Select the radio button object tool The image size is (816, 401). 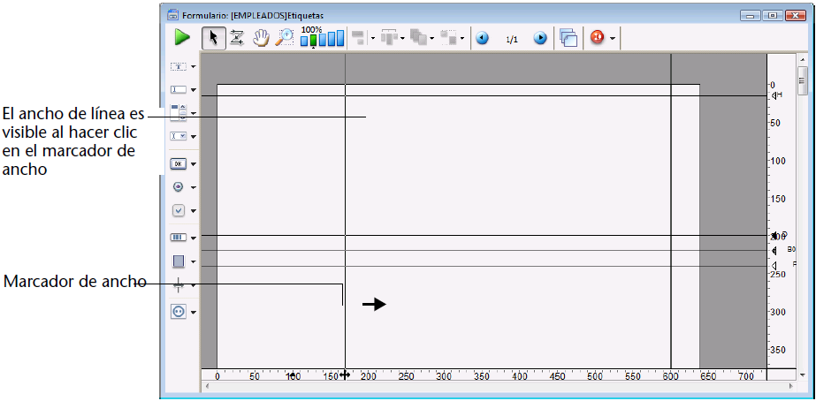click(x=178, y=187)
